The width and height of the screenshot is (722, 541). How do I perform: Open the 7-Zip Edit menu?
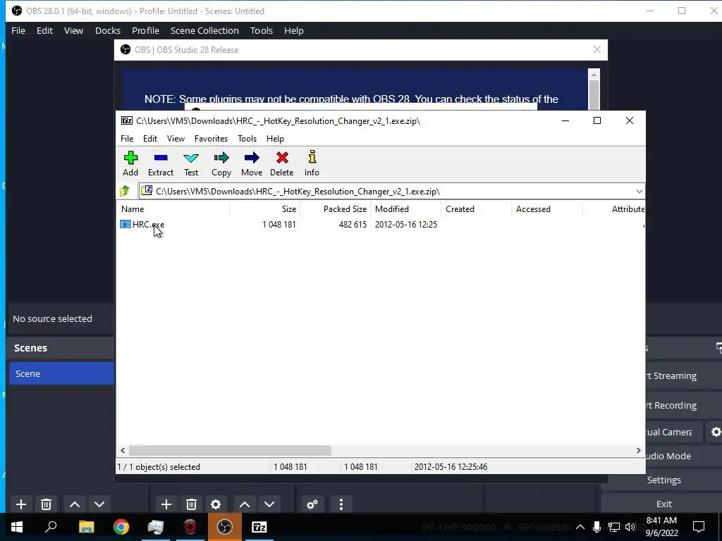150,139
